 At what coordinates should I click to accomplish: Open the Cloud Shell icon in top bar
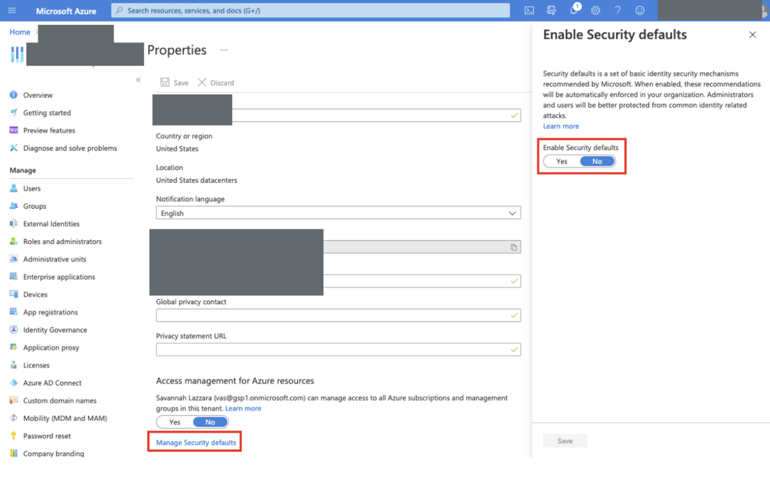coord(529,10)
